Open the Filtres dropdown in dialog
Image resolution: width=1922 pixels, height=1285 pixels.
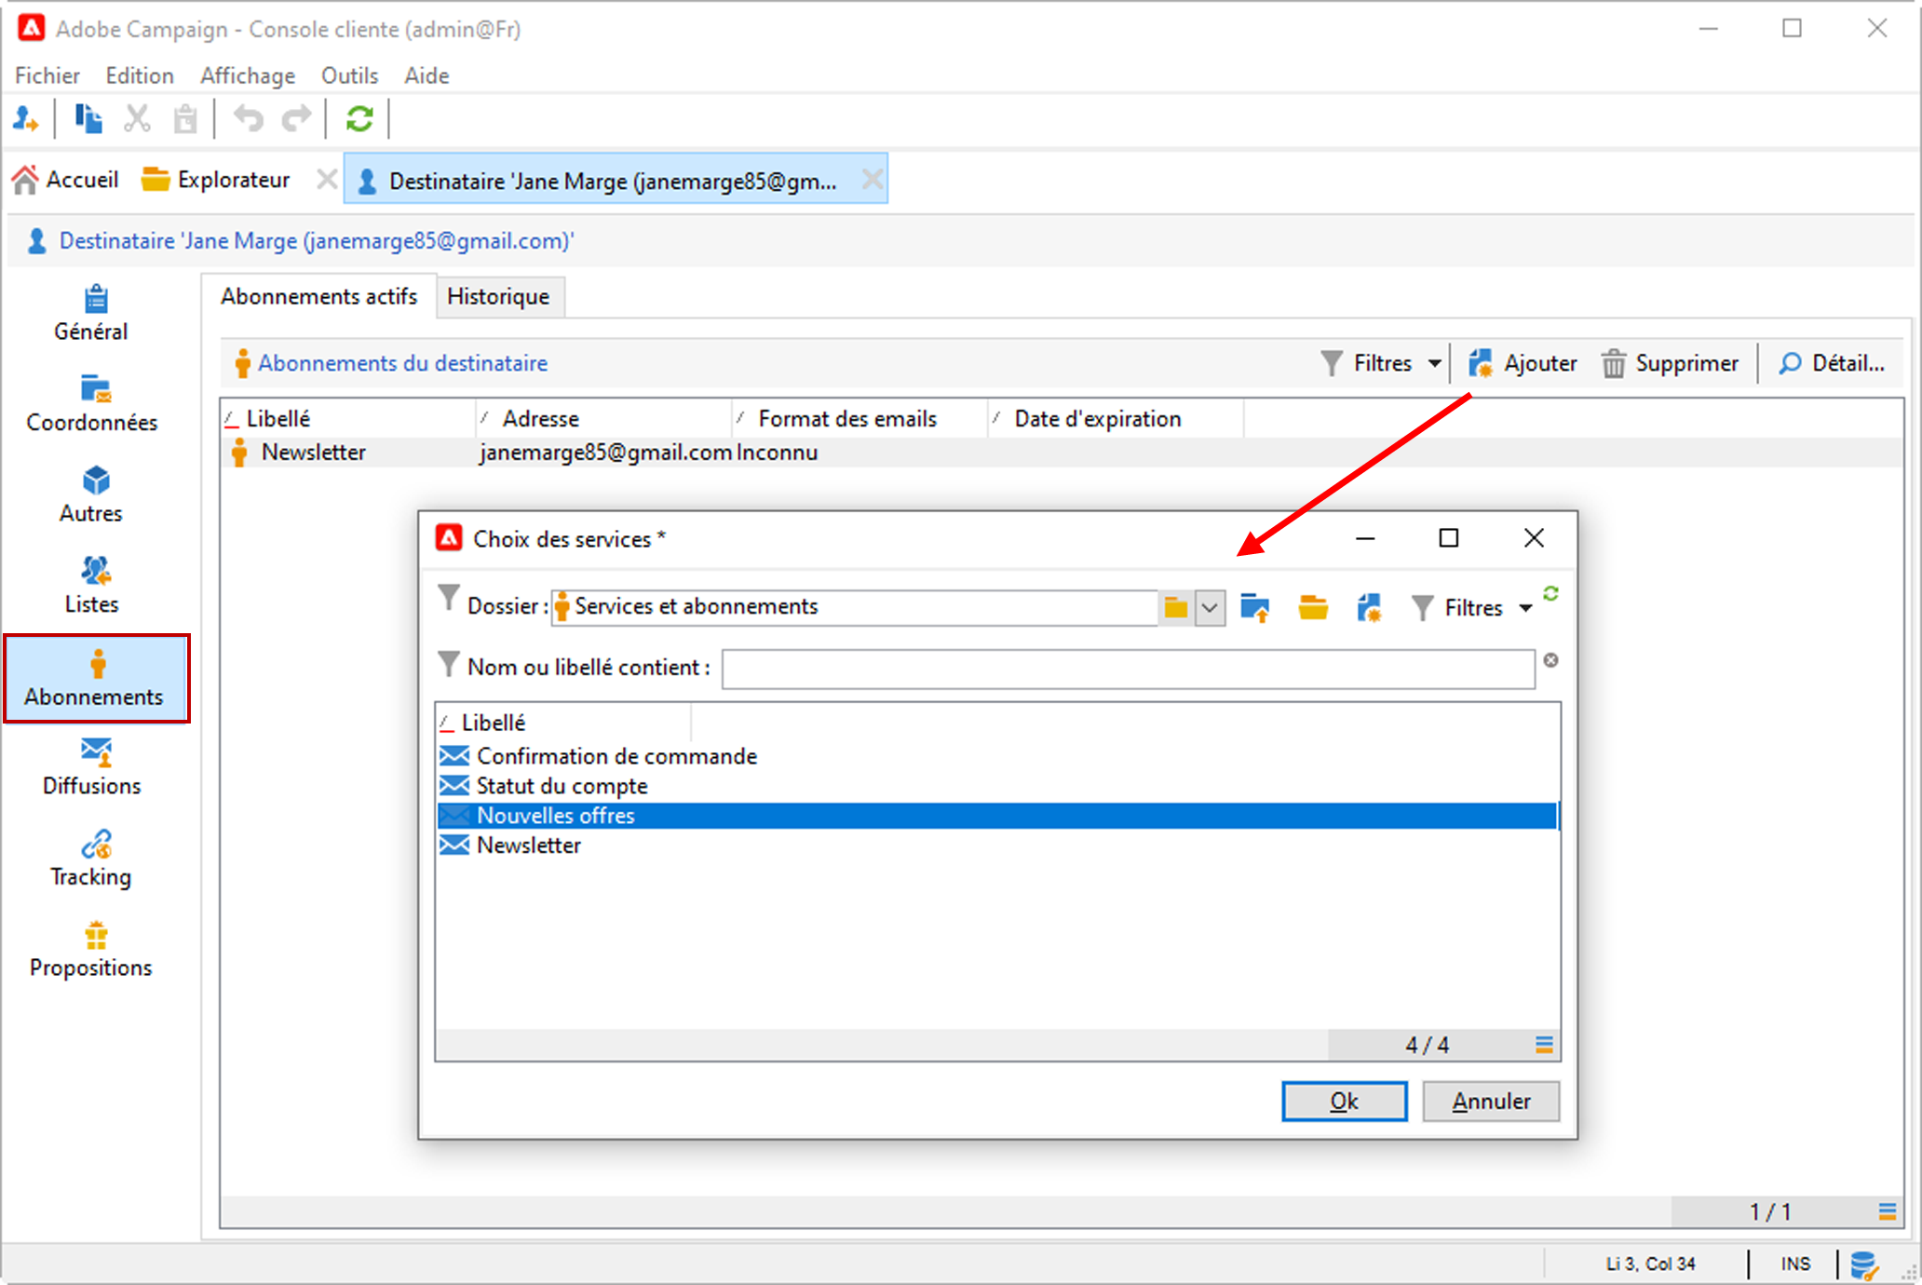pos(1472,608)
